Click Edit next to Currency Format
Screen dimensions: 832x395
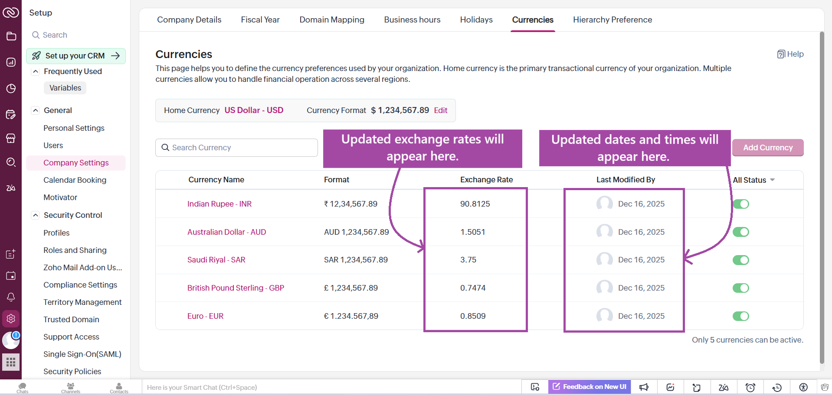pyautogui.click(x=440, y=110)
